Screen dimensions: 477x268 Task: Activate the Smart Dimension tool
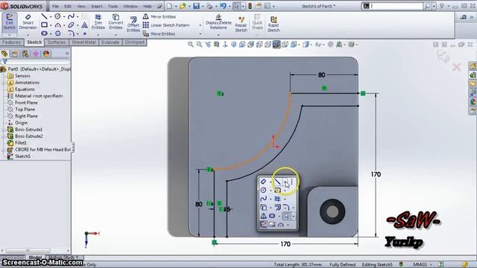click(28, 22)
